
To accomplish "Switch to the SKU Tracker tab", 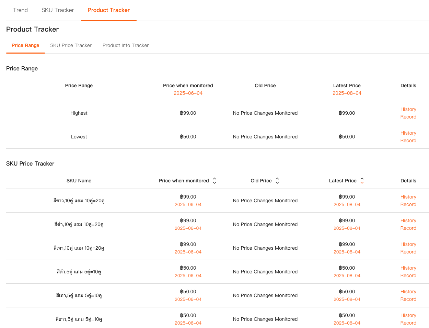I will point(57,10).
